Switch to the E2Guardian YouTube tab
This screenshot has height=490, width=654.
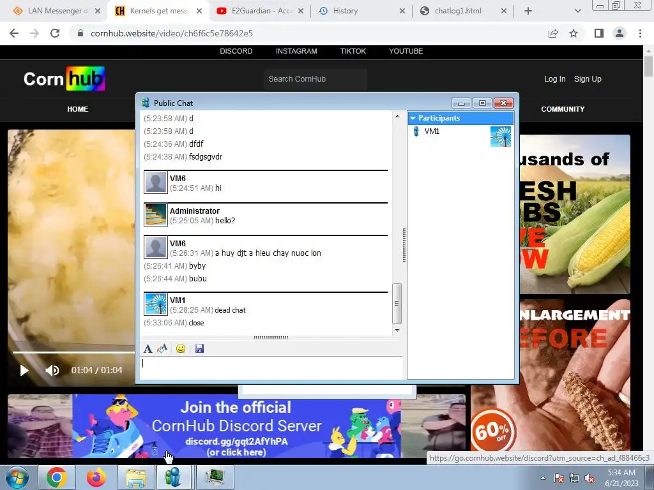(261, 11)
